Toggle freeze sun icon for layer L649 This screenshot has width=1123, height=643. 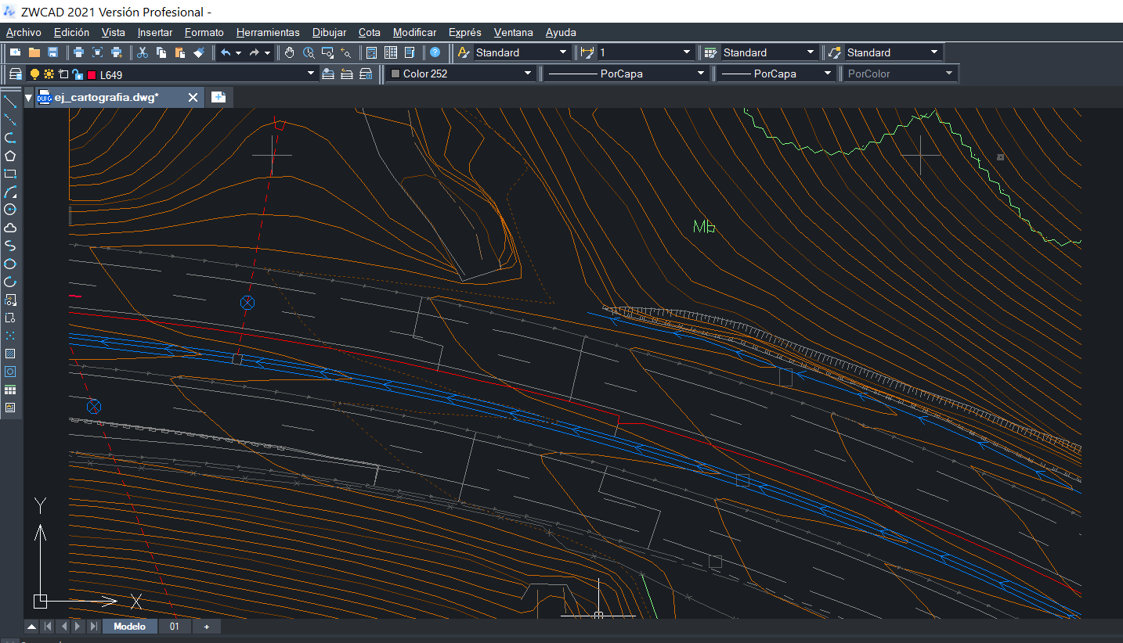(49, 74)
